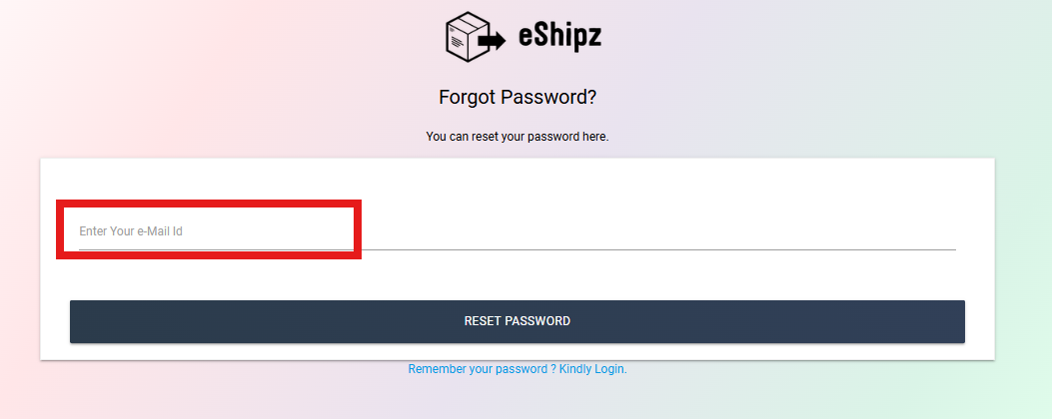1052x419 pixels.
Task: Click the arrow in the eShipz logo
Action: pyautogui.click(x=495, y=42)
